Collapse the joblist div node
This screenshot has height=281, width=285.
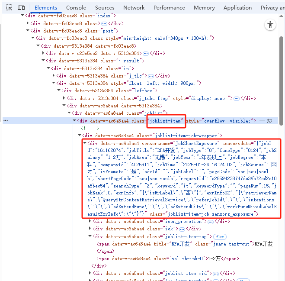point(69,113)
